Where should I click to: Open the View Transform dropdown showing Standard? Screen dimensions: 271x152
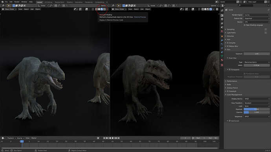[x=256, y=103]
